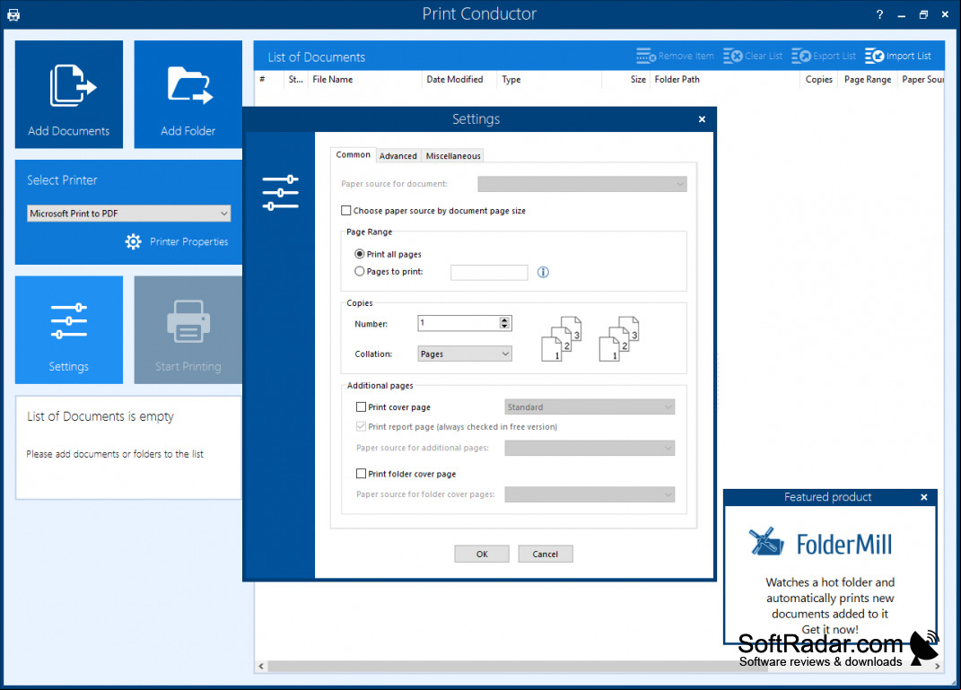Sort by the Page Range column header
The height and width of the screenshot is (690, 961).
pyautogui.click(x=868, y=80)
